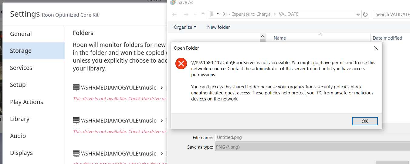Open the recent locations dropdown arrow
The image size is (410, 164).
click(195, 15)
